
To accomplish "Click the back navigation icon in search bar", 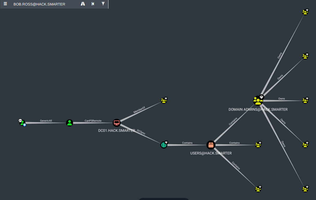I will (x=93, y=4).
